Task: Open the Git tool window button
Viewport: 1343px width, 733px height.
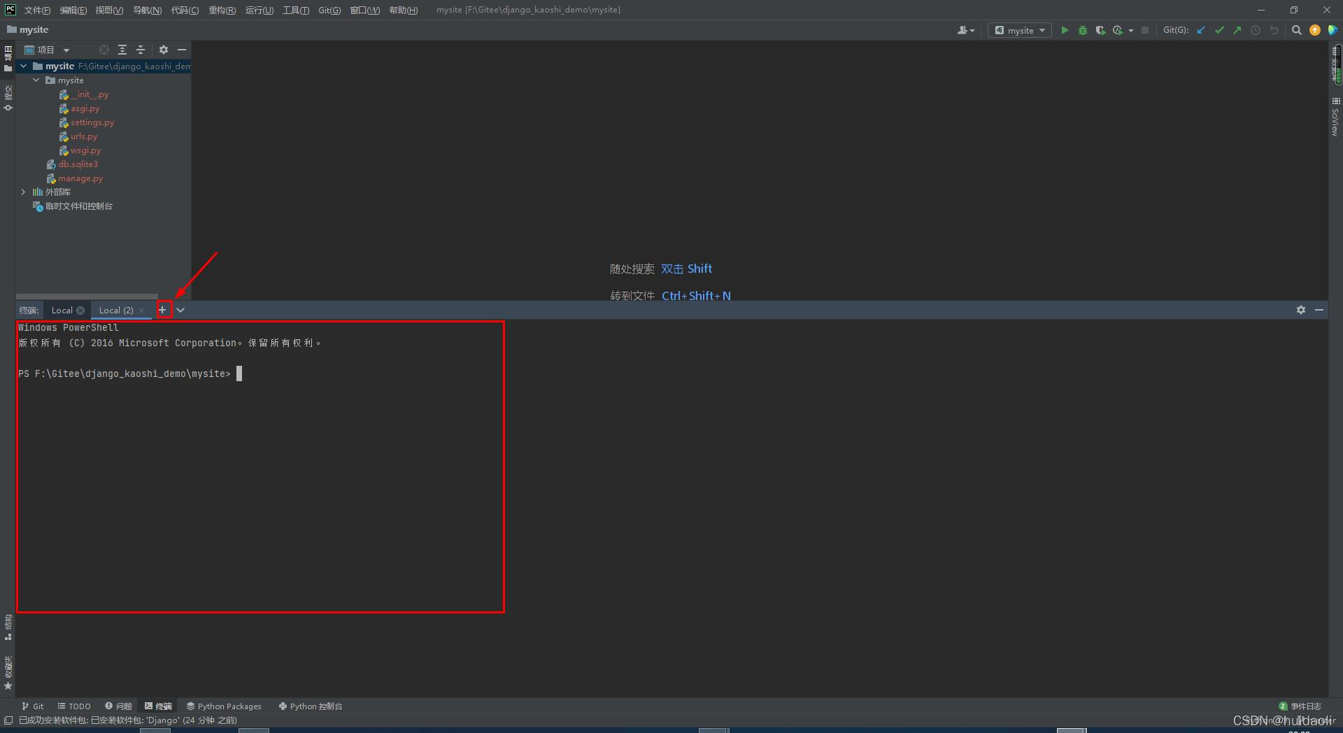Action: tap(32, 706)
